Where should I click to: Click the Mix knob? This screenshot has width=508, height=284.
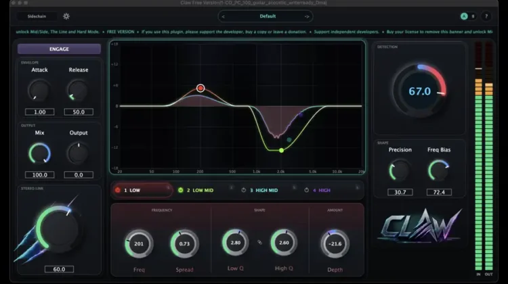[x=39, y=153]
